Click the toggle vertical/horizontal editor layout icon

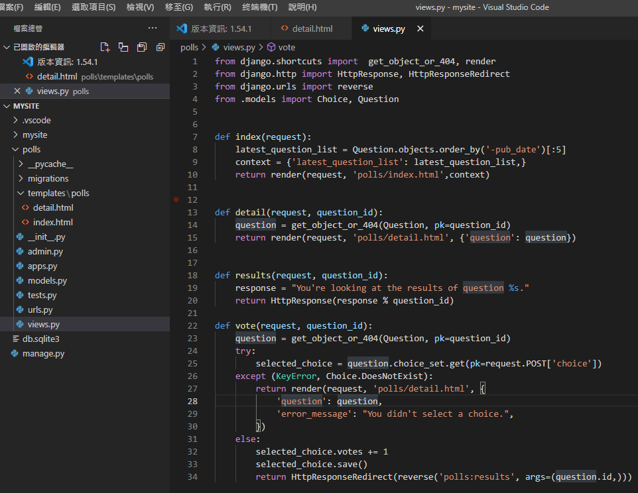(x=123, y=47)
